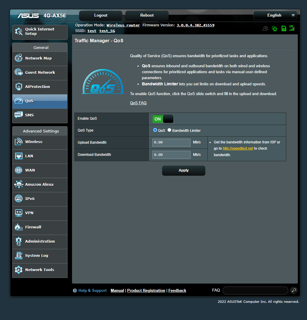Click the Administration gear icon

(x=19, y=241)
